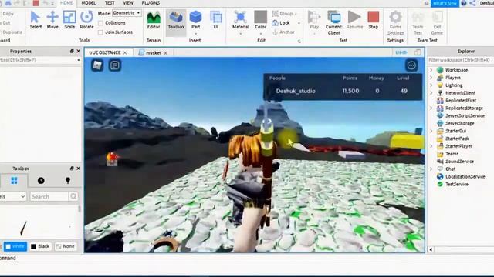Select LocalizationService in Explorer

click(465, 177)
